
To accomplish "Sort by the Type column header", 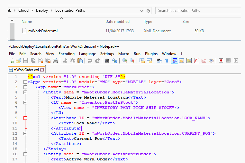I will [x=148, y=22].
